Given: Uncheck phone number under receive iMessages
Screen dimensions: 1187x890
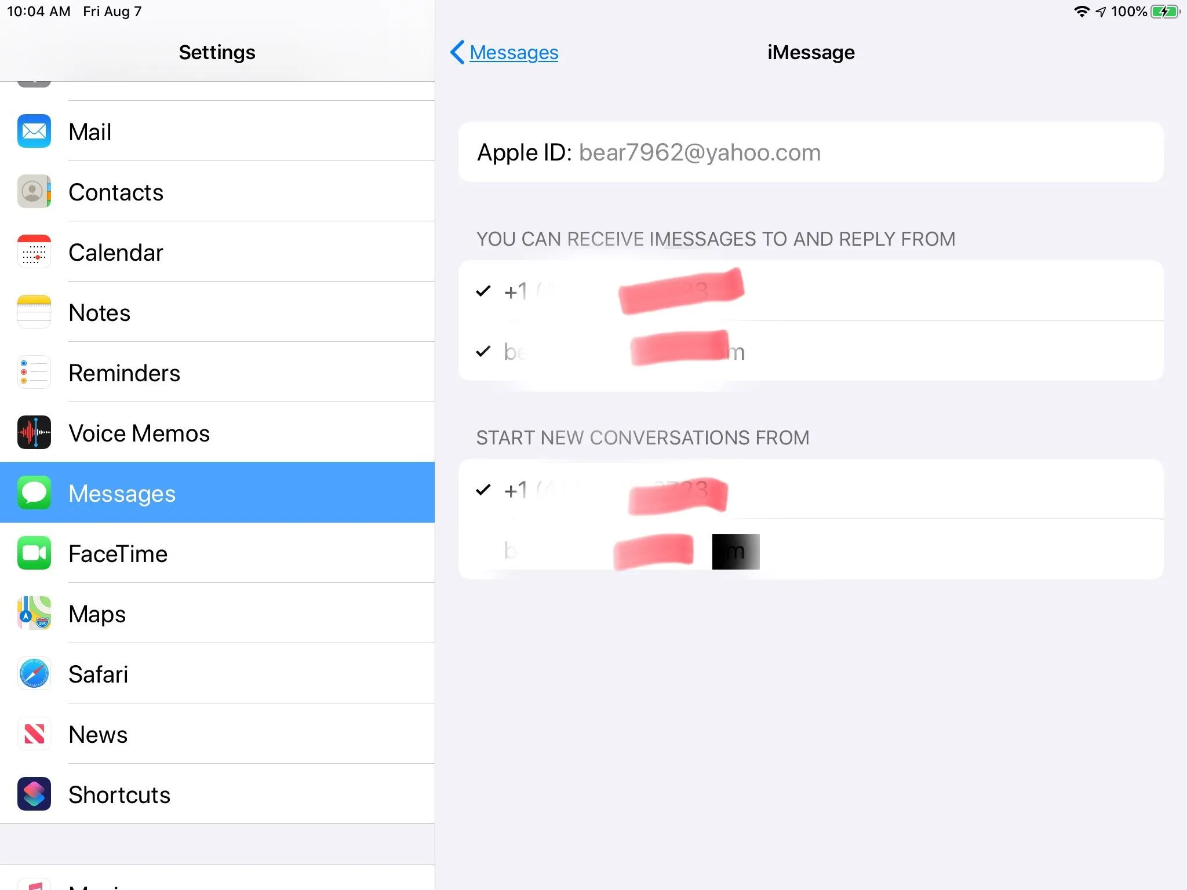Looking at the screenshot, I should tap(810, 290).
